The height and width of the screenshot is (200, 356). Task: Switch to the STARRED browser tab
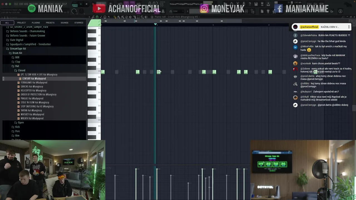(x=79, y=23)
